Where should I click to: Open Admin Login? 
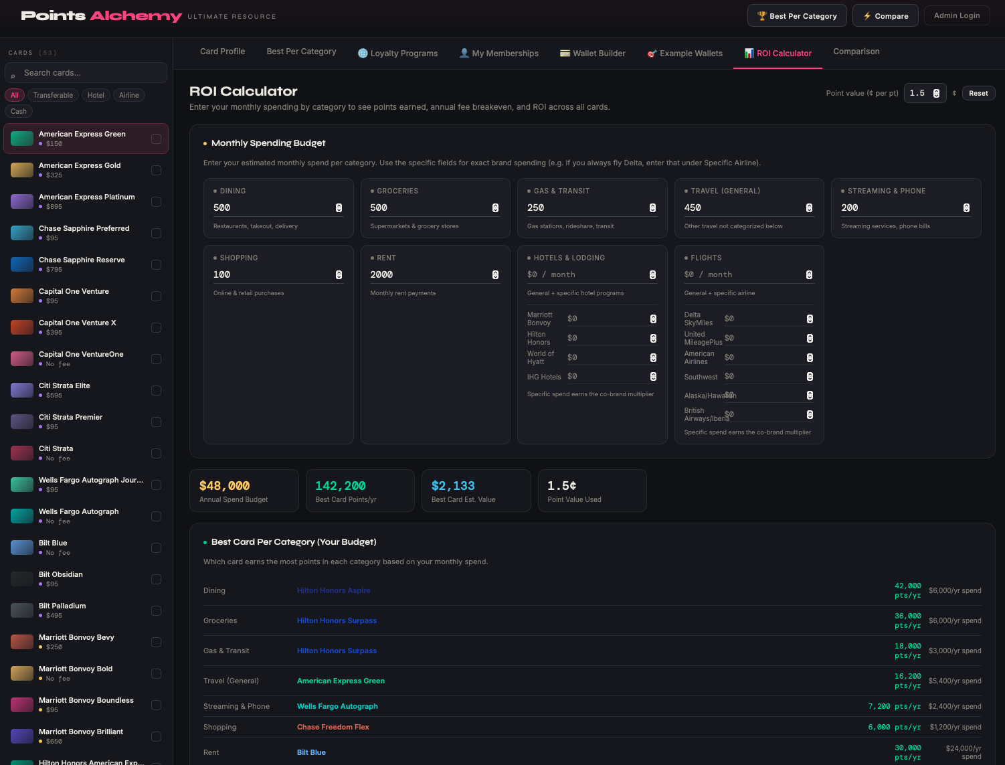(956, 15)
